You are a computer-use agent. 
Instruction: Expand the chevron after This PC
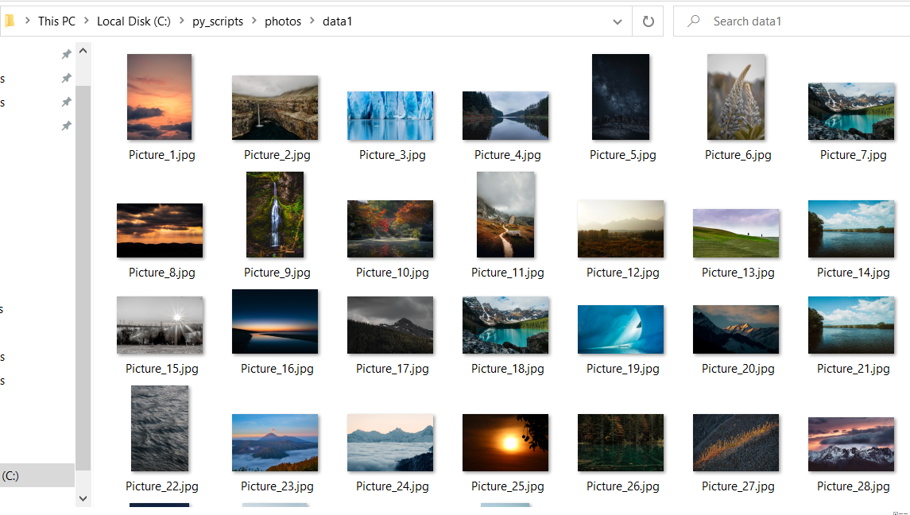pyautogui.click(x=87, y=21)
